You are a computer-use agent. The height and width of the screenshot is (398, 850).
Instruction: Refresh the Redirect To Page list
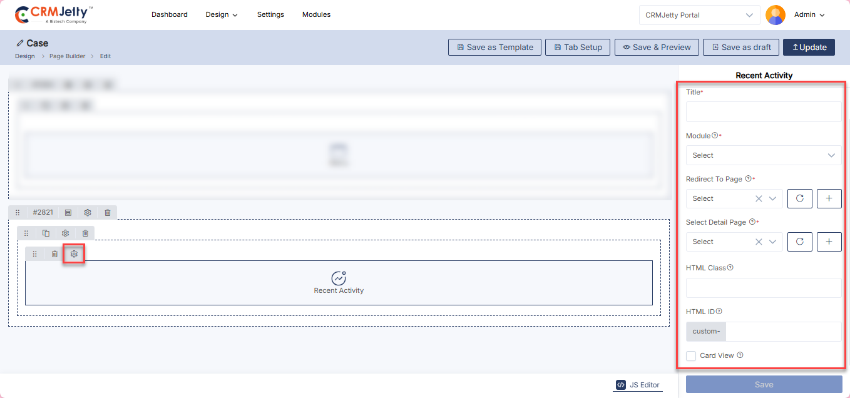pyautogui.click(x=799, y=198)
